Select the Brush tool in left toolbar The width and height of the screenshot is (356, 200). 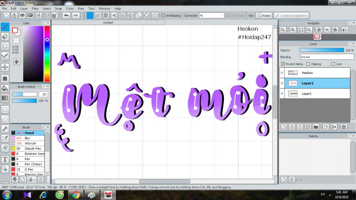[5, 27]
